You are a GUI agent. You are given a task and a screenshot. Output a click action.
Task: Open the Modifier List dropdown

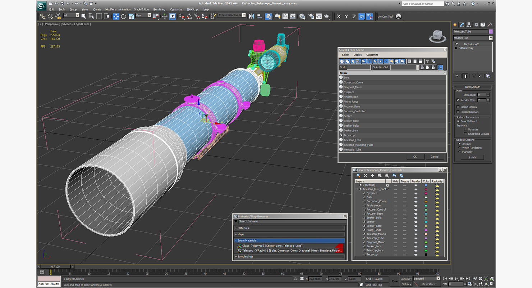(x=473, y=38)
